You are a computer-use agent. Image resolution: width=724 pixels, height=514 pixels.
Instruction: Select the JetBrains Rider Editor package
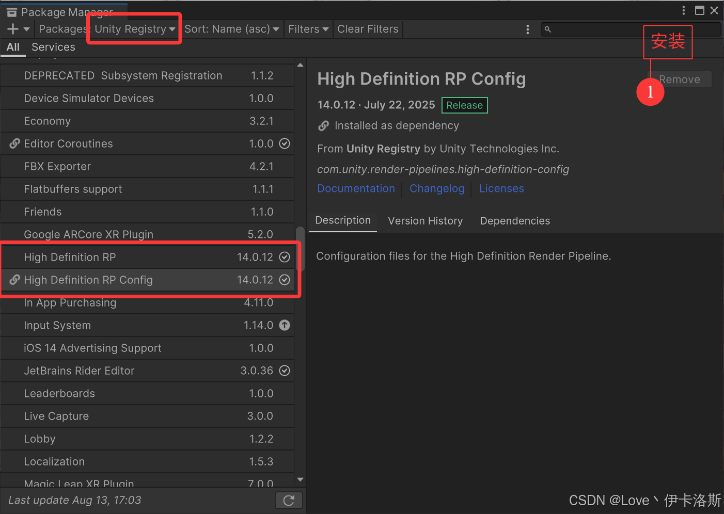[x=147, y=371]
